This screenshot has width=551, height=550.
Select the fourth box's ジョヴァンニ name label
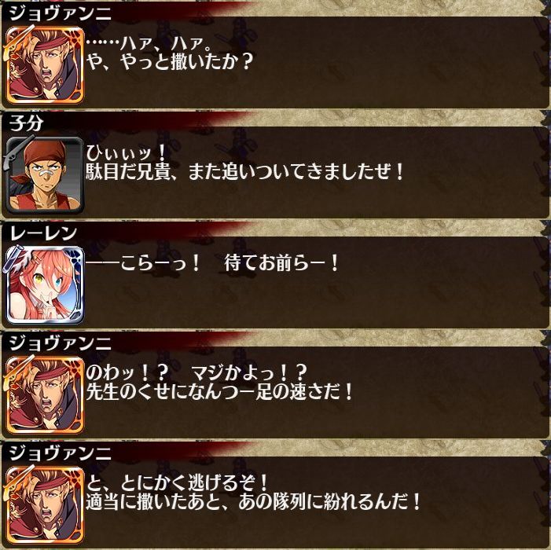click(x=60, y=343)
